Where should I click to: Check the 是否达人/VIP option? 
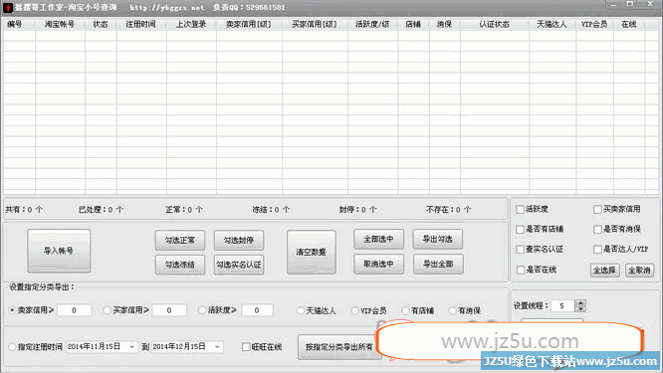[x=597, y=250]
